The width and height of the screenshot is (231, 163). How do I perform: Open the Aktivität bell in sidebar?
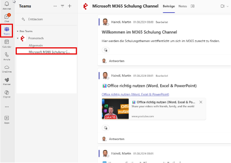(7, 5)
